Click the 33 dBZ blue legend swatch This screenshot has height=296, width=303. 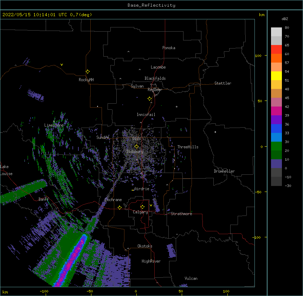click(276, 129)
